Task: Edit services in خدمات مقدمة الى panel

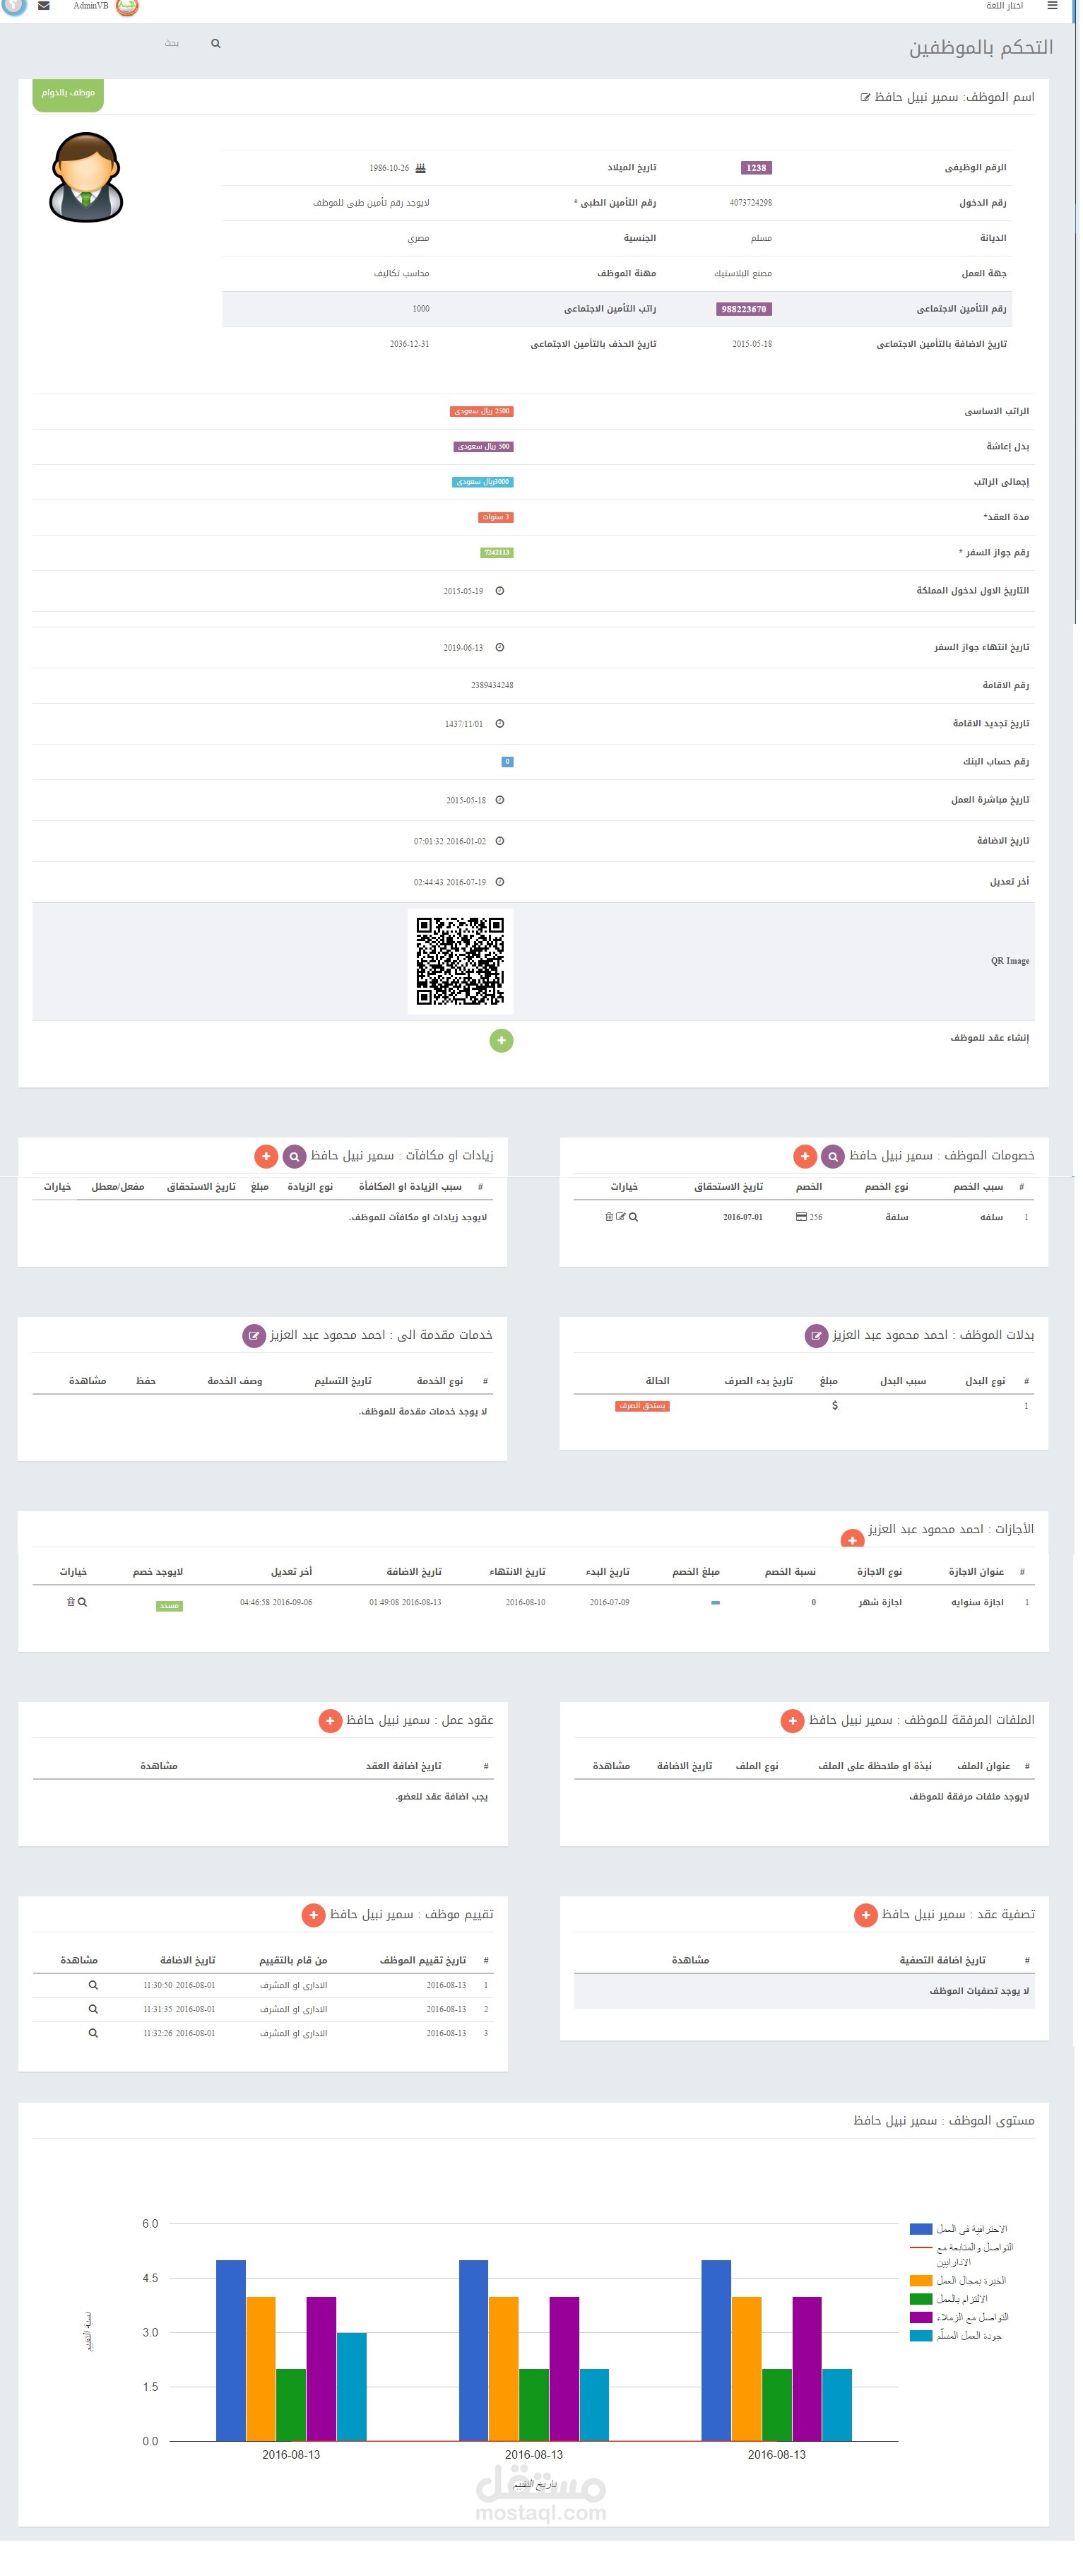Action: 254,1335
